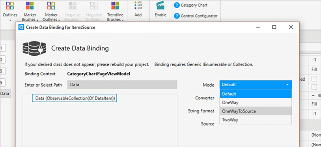This screenshot has height=147, width=321.
Task: Select OneWay binding mode
Action: pyautogui.click(x=256, y=103)
